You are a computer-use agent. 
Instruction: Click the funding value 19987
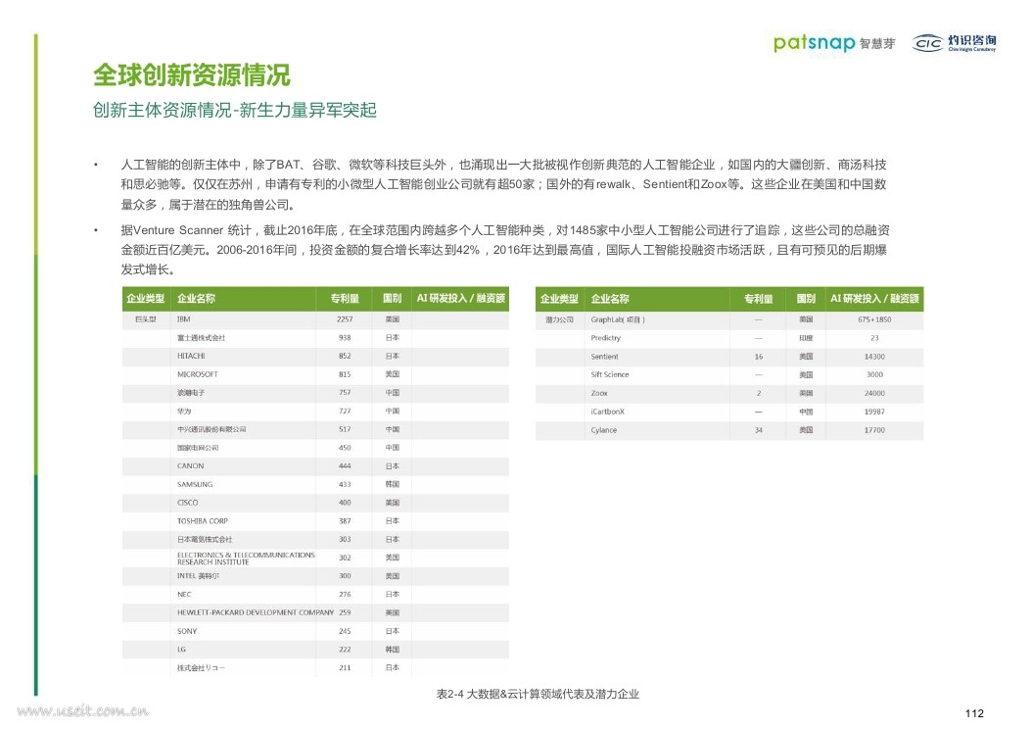pyautogui.click(x=874, y=412)
